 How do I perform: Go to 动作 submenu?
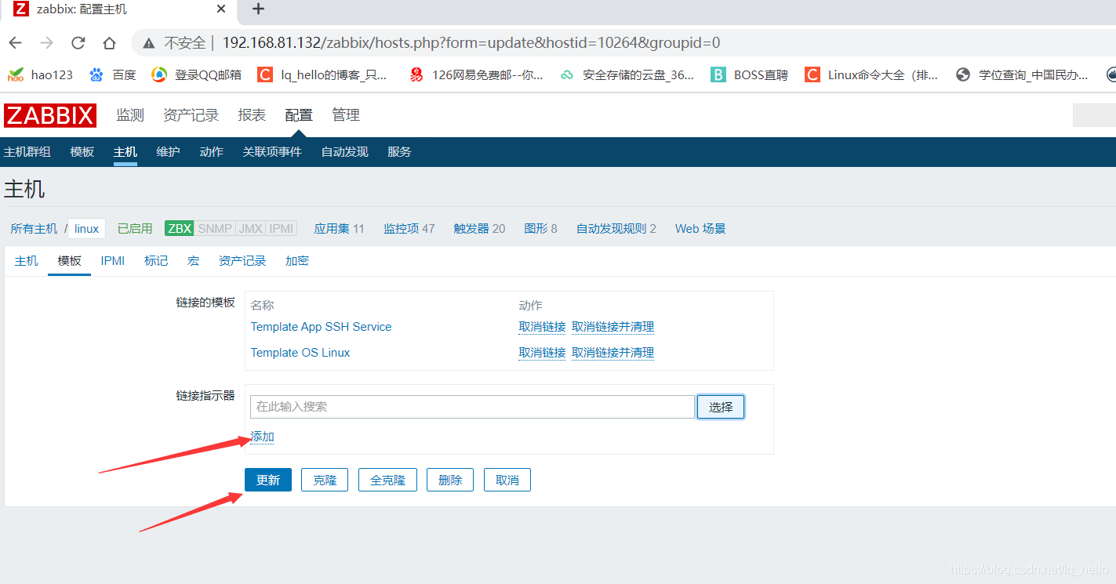click(212, 152)
